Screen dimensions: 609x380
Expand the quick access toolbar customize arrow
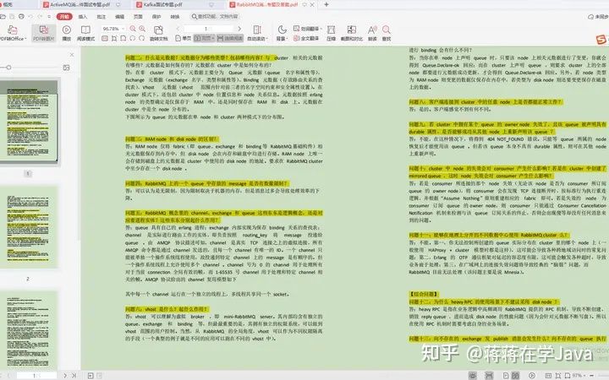(49, 17)
